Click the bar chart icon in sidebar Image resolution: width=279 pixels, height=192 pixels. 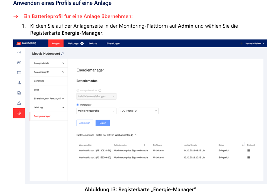(x=19, y=83)
